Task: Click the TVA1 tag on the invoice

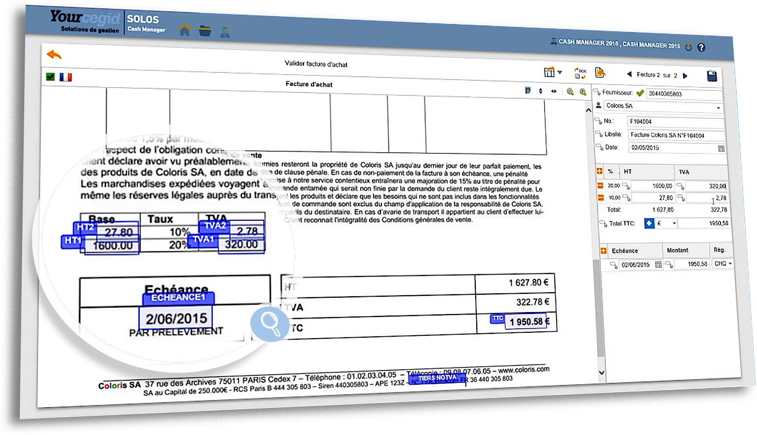Action: [x=203, y=239]
